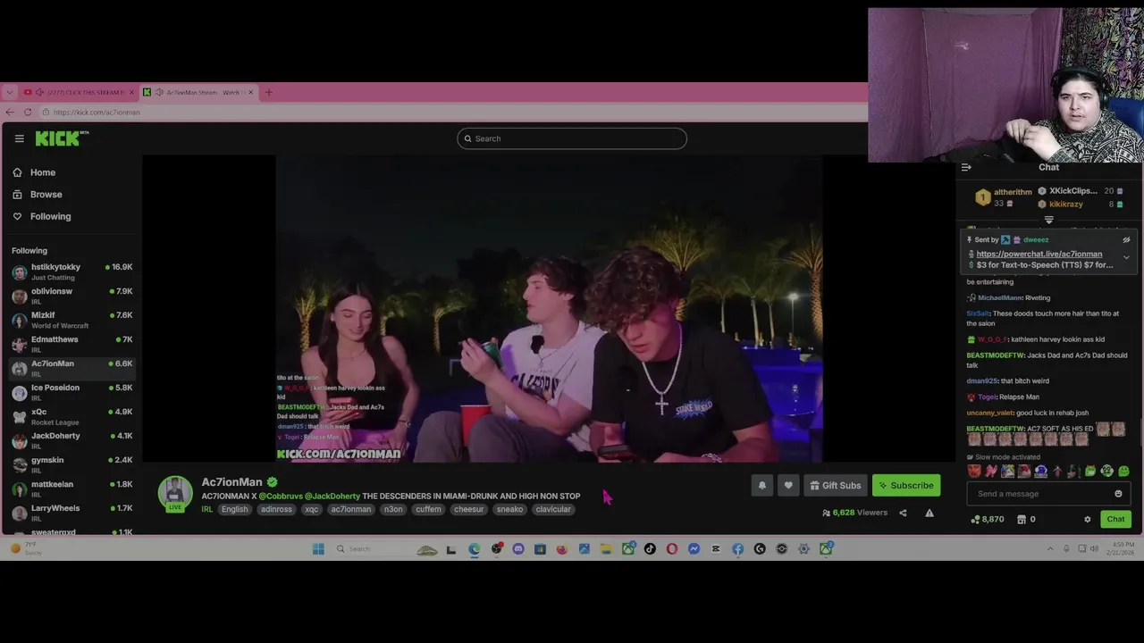
Task: Click the Ac7ionMan channel name under the video
Action: point(231,482)
